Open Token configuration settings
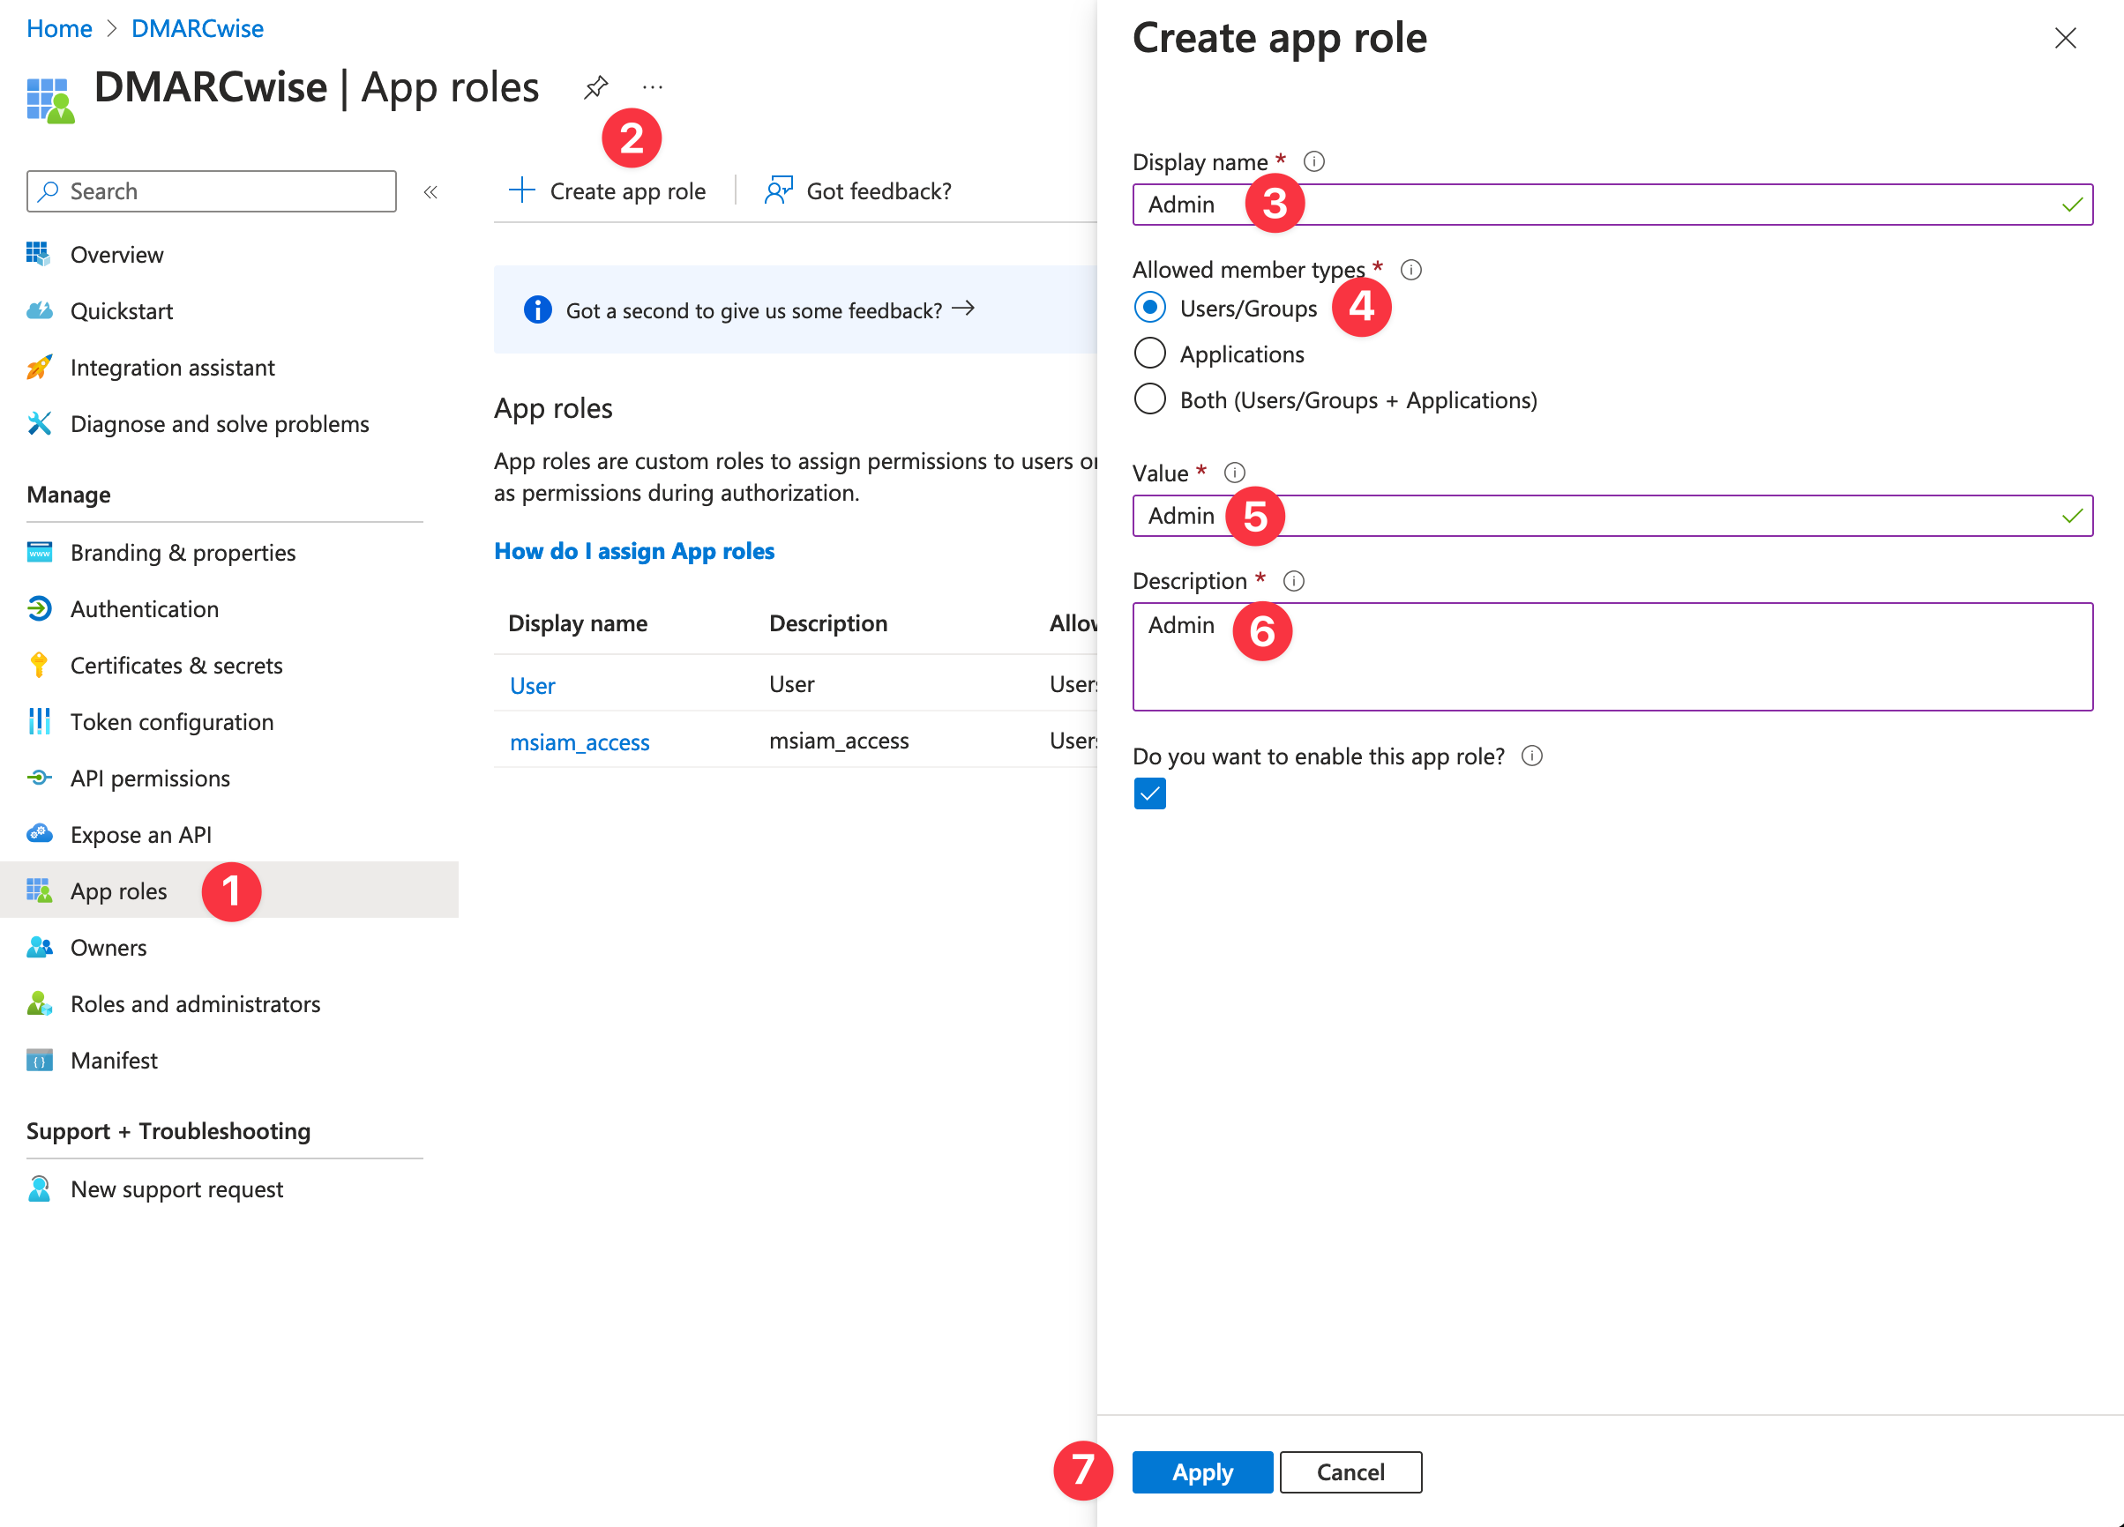2124x1527 pixels. (x=171, y=721)
